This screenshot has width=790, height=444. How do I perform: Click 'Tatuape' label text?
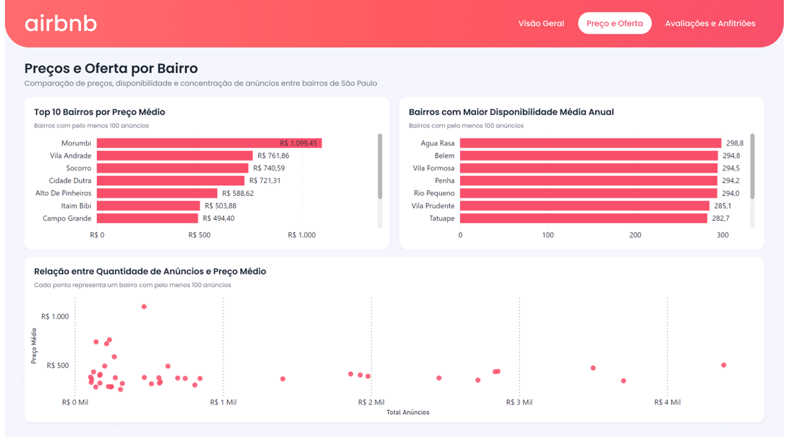click(442, 218)
